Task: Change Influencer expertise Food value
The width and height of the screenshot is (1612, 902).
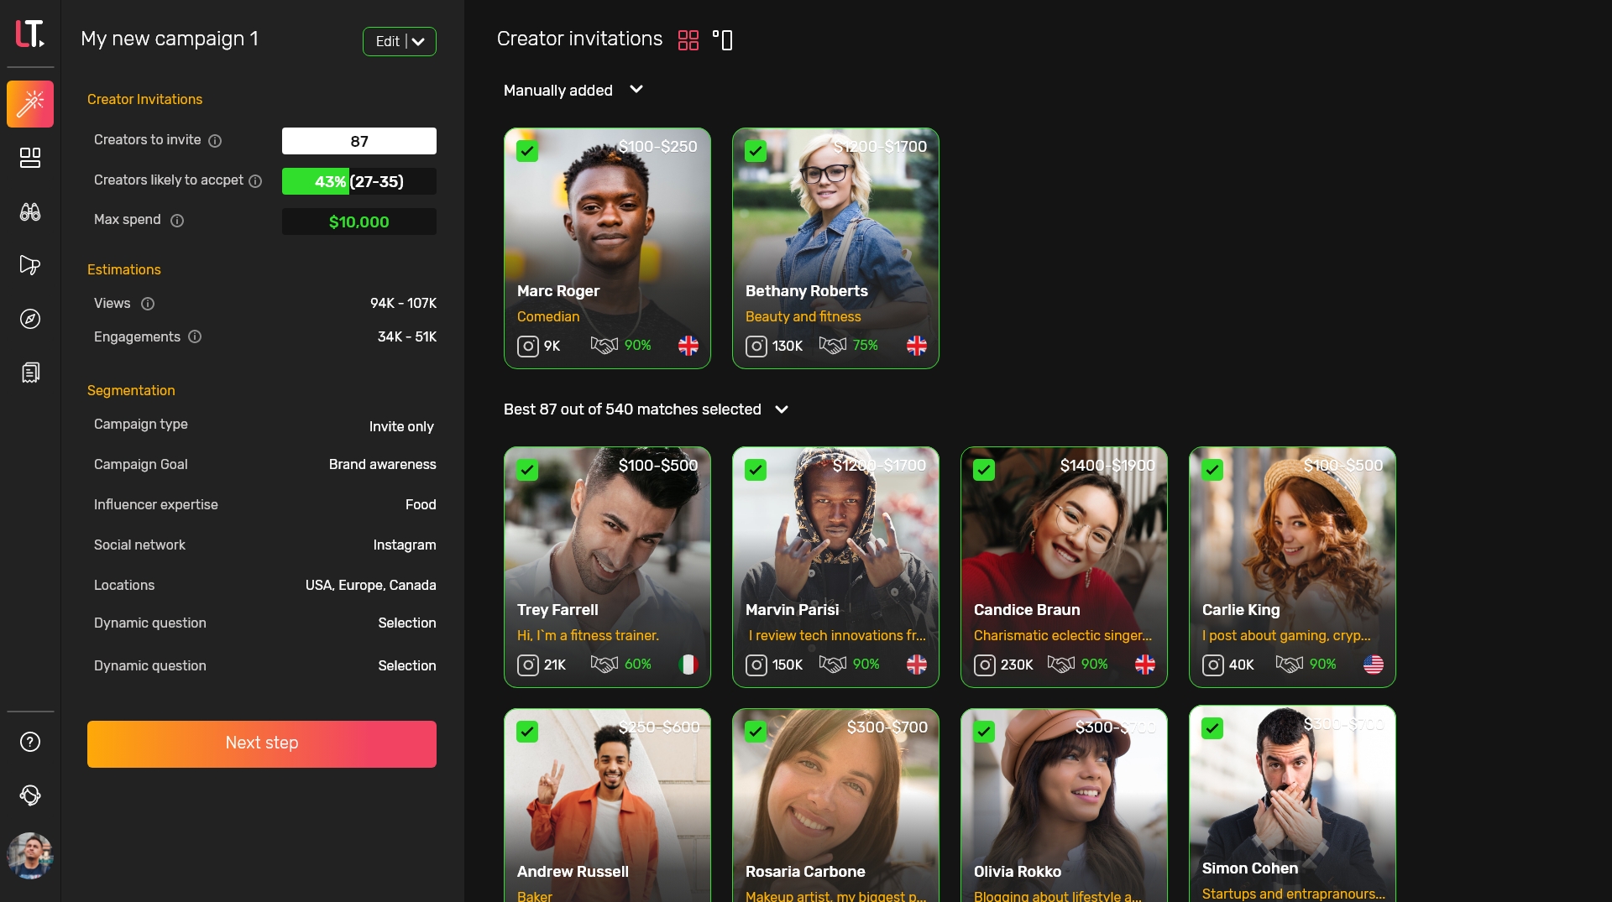Action: [x=421, y=504]
